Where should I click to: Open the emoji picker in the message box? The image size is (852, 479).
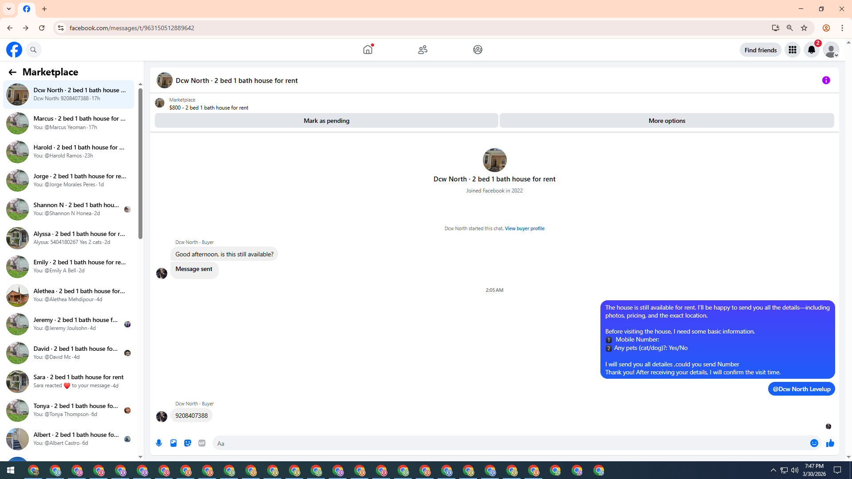[814, 443]
